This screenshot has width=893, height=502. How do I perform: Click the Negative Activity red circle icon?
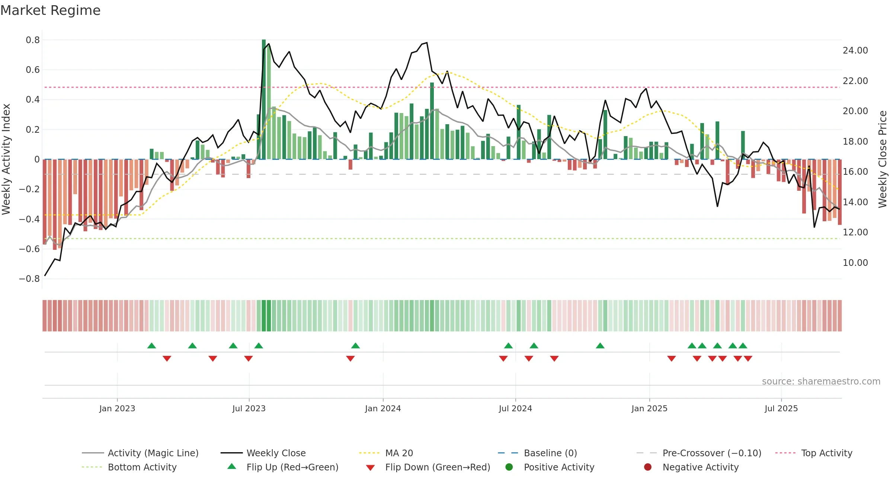648,467
